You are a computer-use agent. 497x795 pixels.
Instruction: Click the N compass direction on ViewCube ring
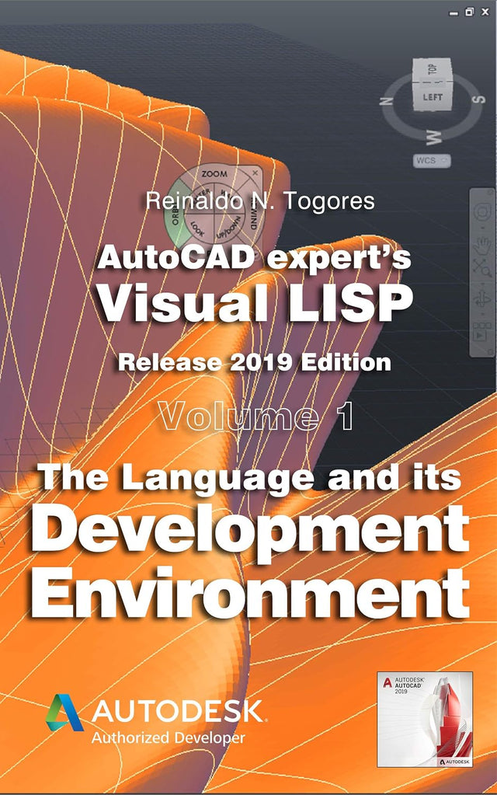[387, 100]
